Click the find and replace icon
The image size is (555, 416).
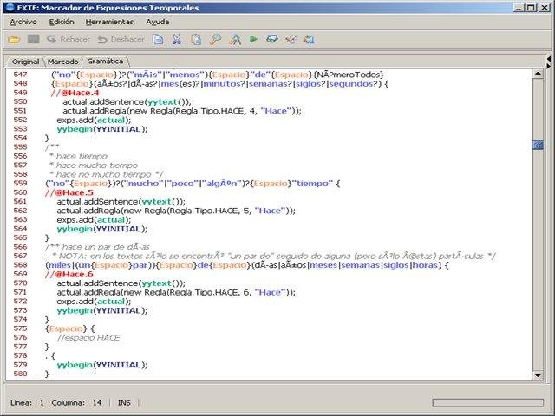(x=234, y=39)
